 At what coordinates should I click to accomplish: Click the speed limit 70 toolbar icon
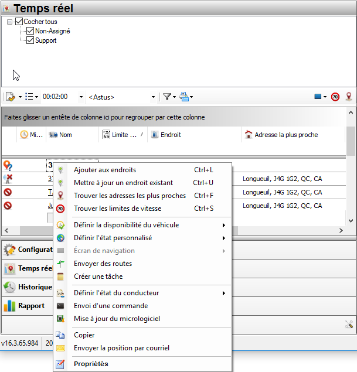tap(335, 97)
